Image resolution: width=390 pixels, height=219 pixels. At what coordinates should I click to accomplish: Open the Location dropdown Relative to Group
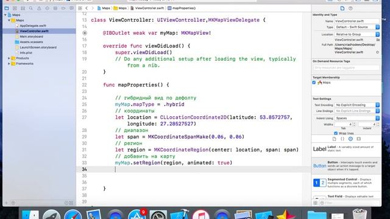coord(357,34)
